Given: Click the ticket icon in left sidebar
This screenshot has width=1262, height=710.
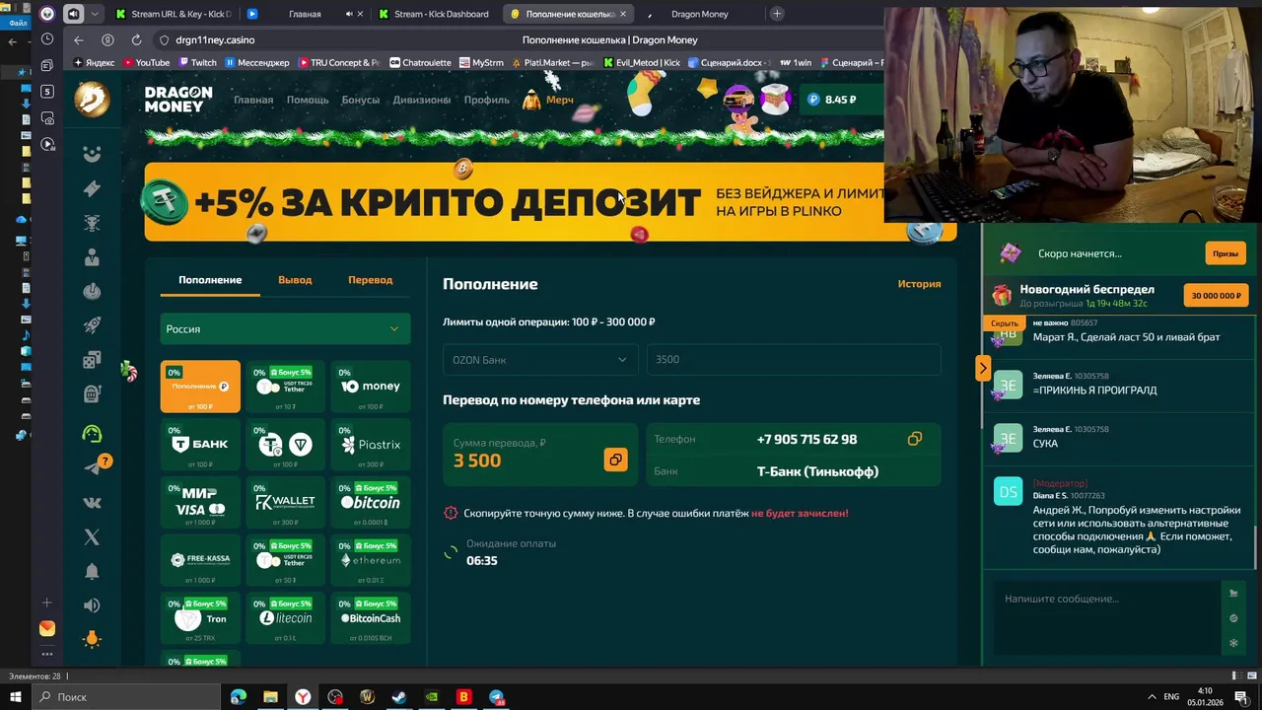Looking at the screenshot, I should point(92,188).
